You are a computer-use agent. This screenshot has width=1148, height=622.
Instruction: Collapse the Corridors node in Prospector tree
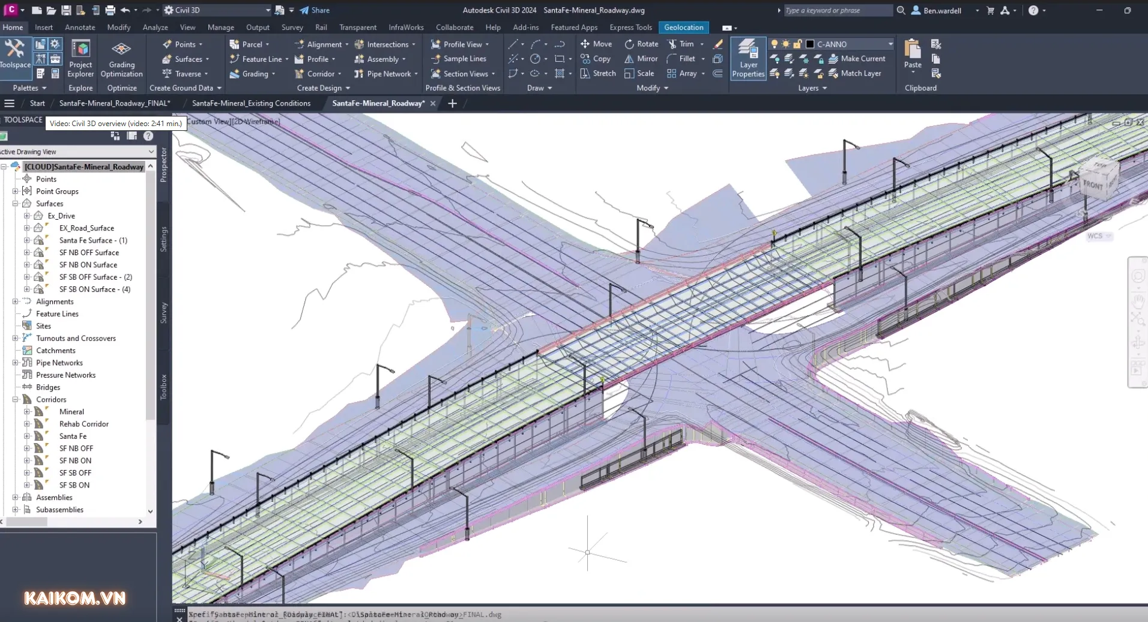[x=15, y=399]
